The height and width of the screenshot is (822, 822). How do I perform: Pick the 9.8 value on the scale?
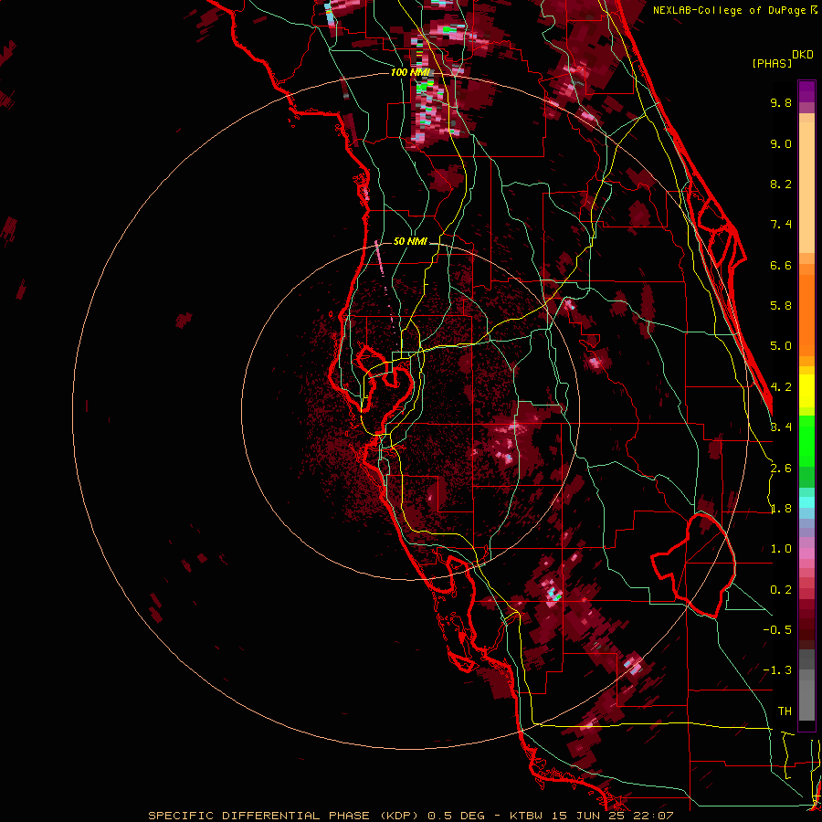(x=781, y=102)
